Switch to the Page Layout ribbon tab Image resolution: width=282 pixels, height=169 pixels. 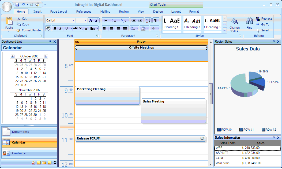coord(59,12)
